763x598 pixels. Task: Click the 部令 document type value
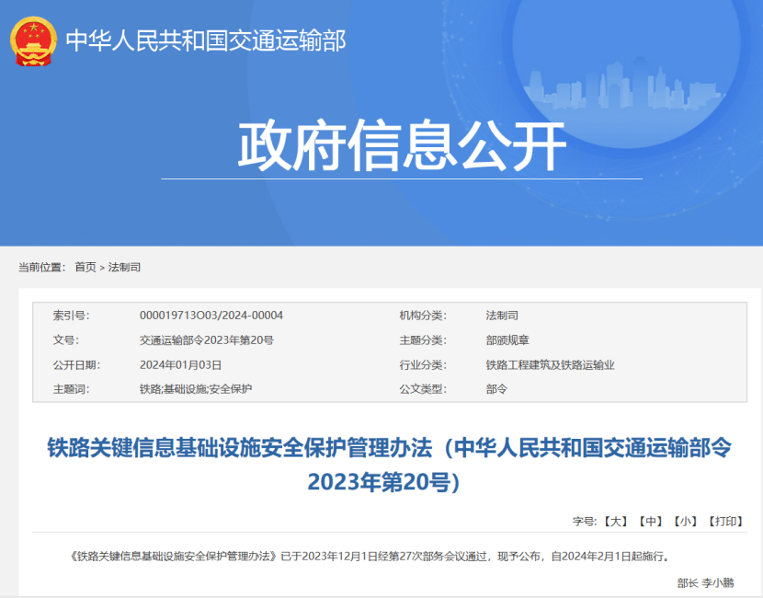496,389
